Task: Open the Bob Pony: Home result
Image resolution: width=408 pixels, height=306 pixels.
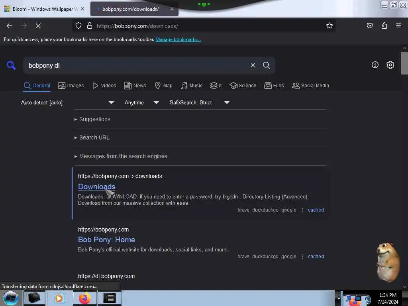Action: click(106, 239)
